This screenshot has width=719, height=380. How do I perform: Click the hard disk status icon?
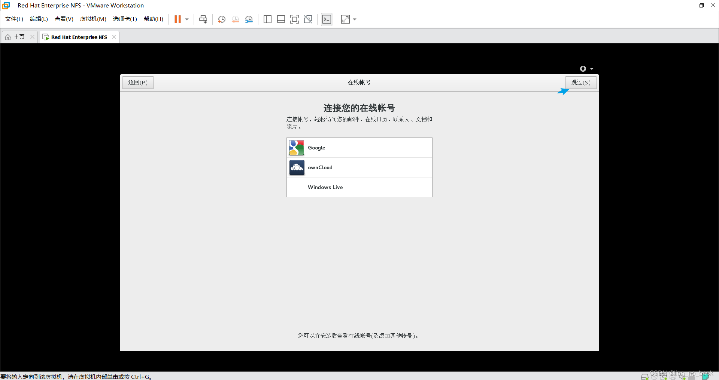(x=644, y=377)
